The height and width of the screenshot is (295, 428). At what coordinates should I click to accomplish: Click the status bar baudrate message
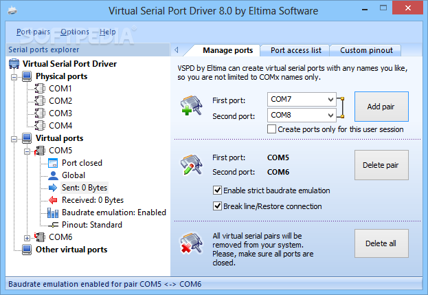(105, 284)
